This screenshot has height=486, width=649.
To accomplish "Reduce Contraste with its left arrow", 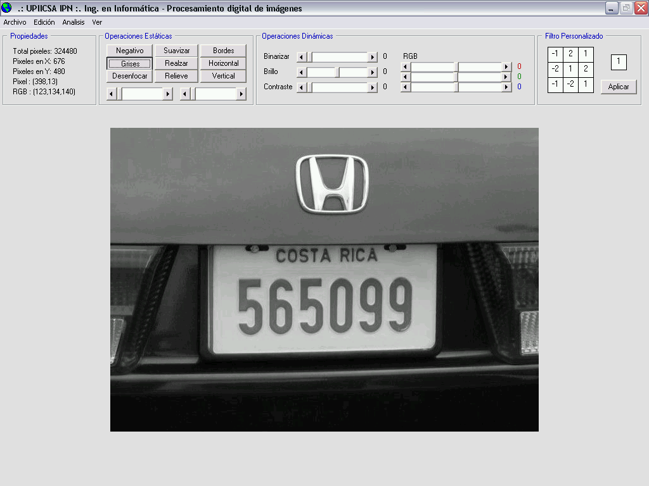I will pos(301,87).
